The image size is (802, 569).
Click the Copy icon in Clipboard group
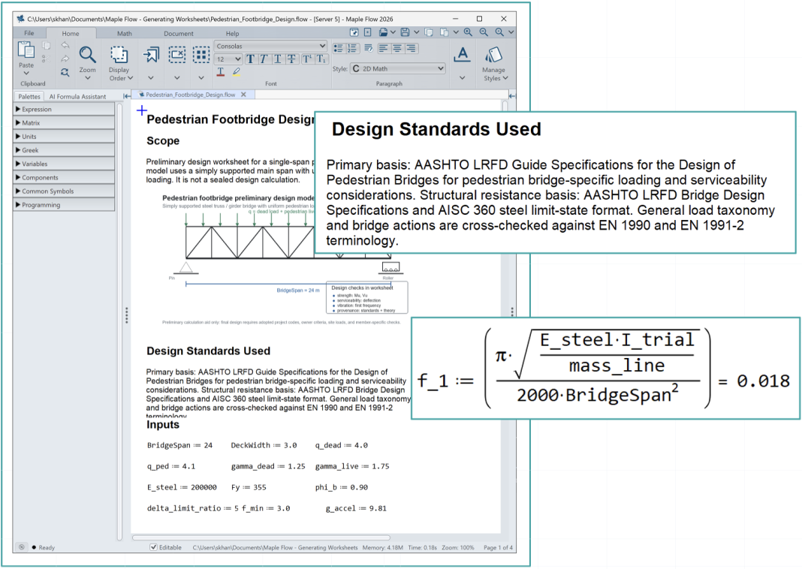coord(46,46)
